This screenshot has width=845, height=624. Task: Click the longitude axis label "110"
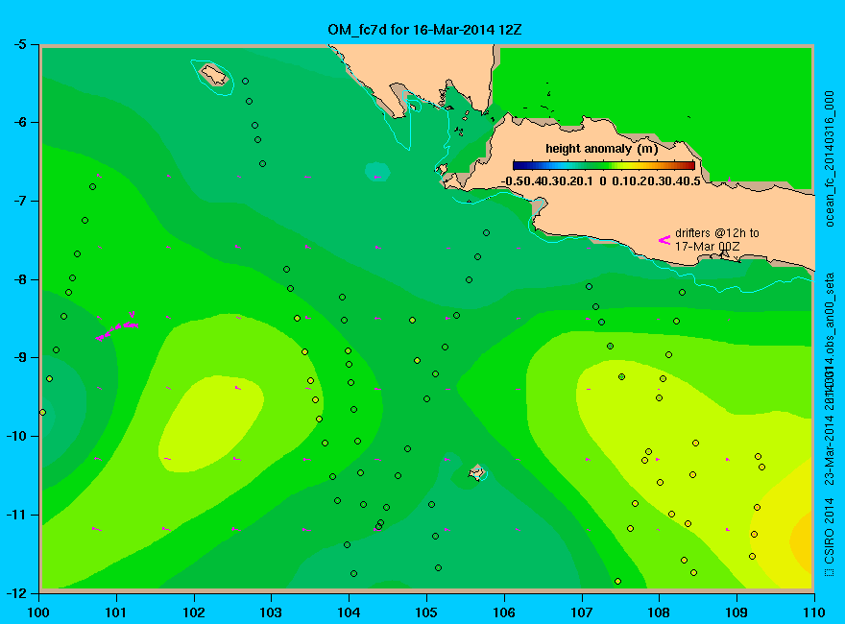814,612
